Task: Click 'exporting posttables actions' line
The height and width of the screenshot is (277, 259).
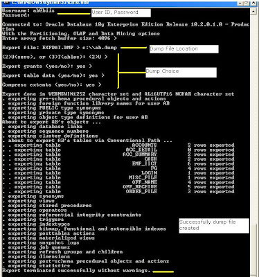Action: 48,233
